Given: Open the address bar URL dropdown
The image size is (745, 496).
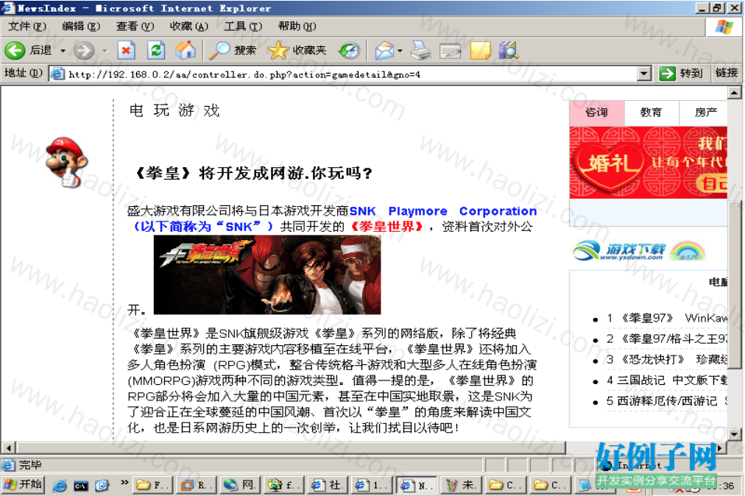Looking at the screenshot, I should tap(644, 74).
